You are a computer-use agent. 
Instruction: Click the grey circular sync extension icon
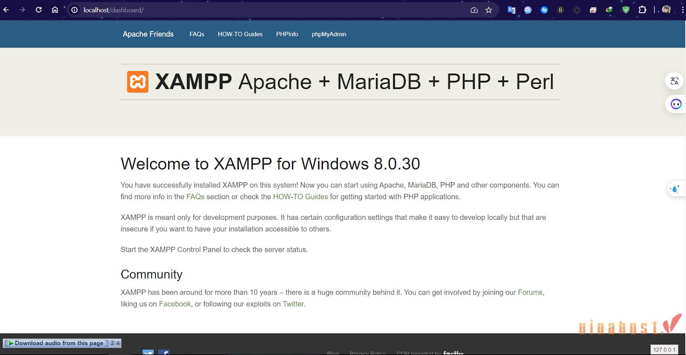pos(577,10)
